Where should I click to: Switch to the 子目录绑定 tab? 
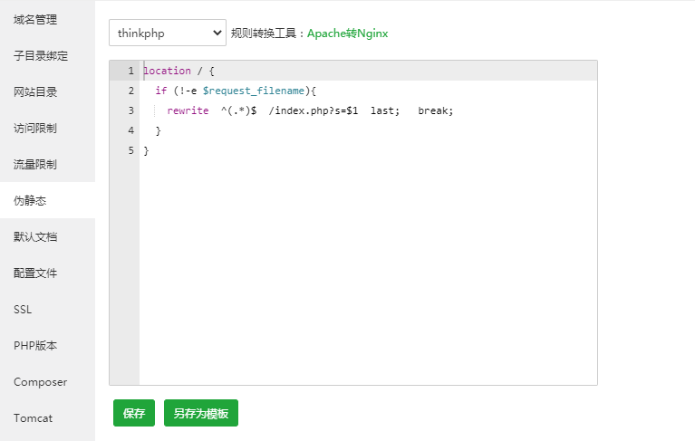coord(41,55)
